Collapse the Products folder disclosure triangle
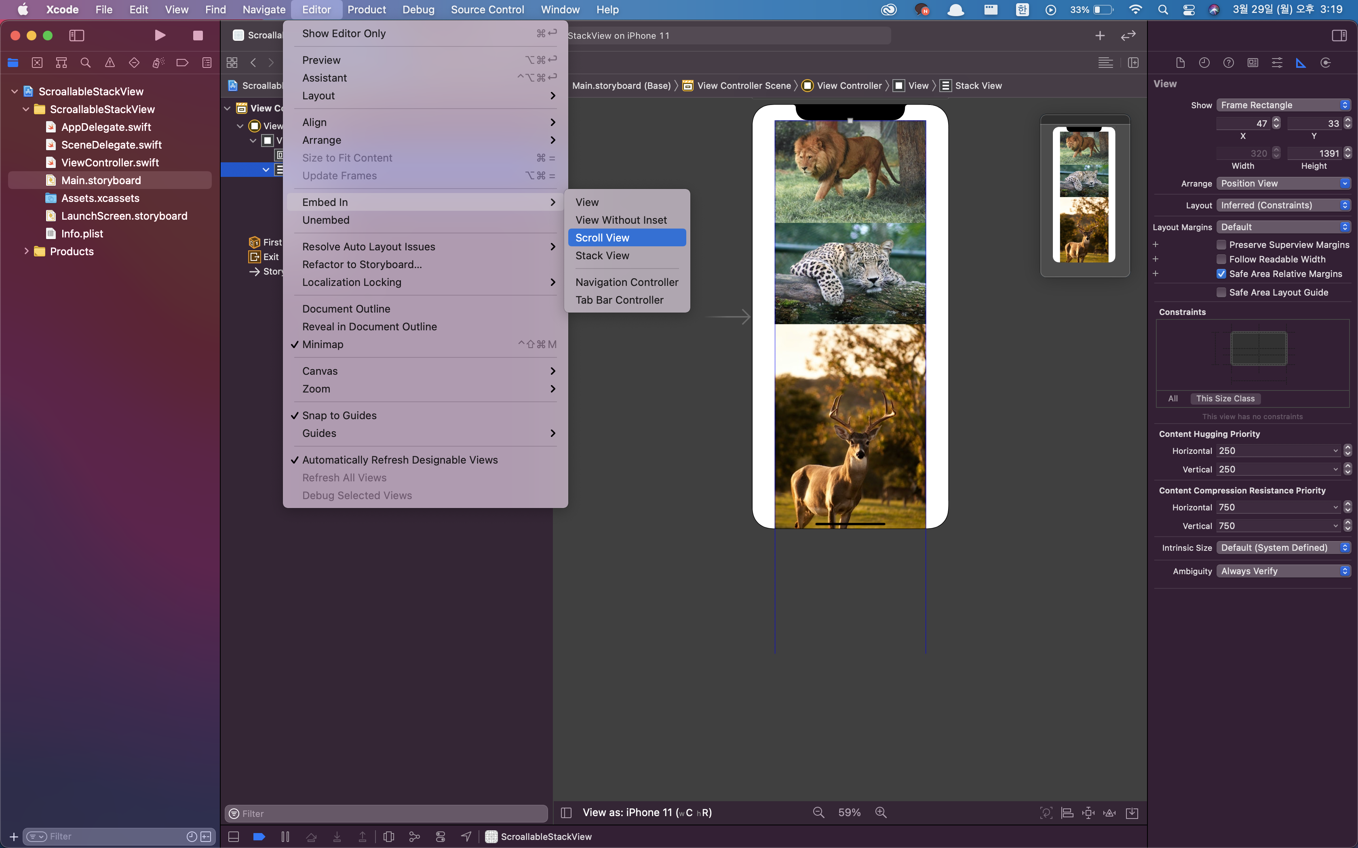Viewport: 1358px width, 848px height. click(x=26, y=251)
